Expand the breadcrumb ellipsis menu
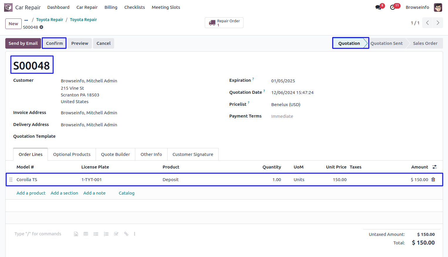This screenshot has height=257, width=448. pos(26,20)
